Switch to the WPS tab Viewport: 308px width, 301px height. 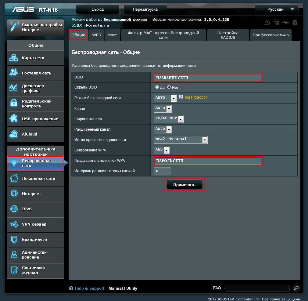[97, 35]
